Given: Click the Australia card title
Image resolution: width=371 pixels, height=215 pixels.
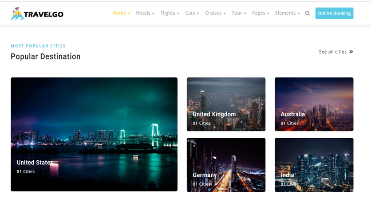Looking at the screenshot, I should [293, 114].
